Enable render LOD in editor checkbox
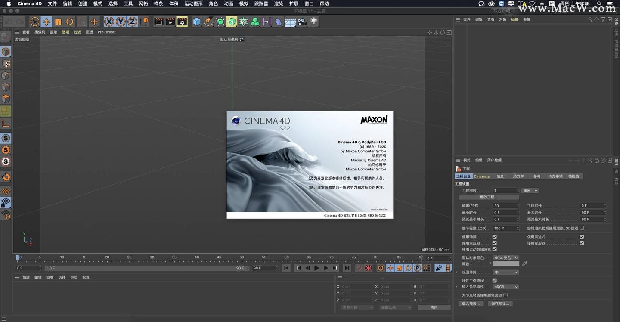Image resolution: width=620 pixels, height=322 pixels. pos(582,228)
